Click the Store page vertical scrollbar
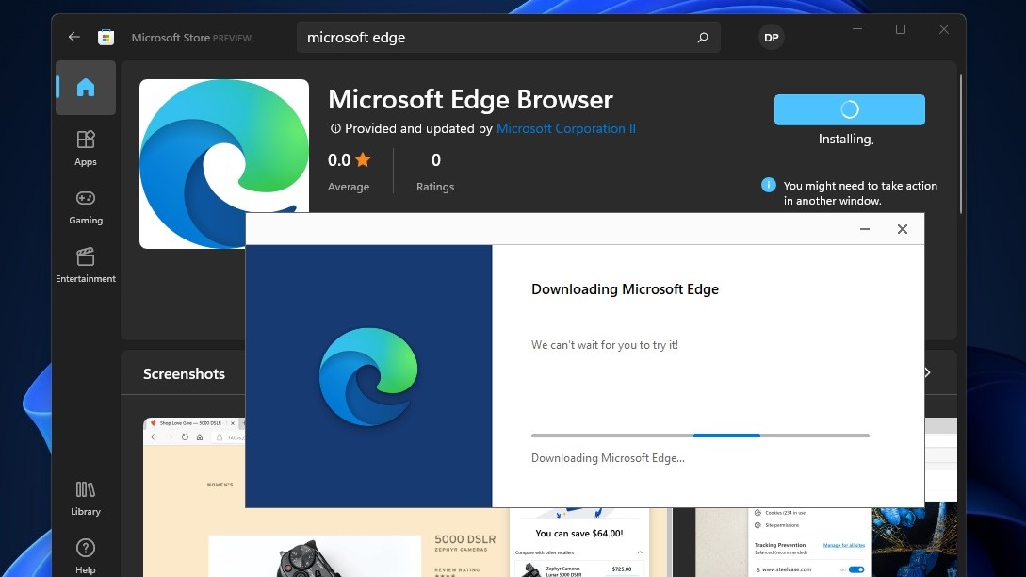This screenshot has width=1026, height=577. point(961,144)
